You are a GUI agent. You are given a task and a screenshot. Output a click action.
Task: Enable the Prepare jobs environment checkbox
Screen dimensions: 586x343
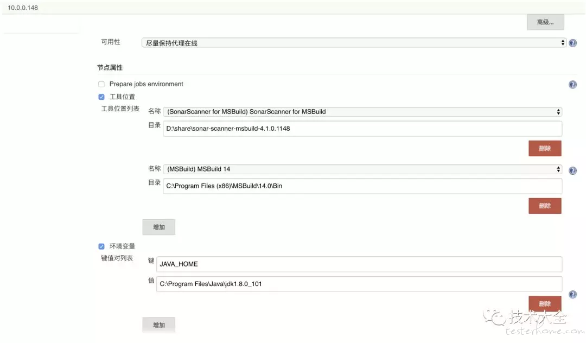click(x=101, y=84)
